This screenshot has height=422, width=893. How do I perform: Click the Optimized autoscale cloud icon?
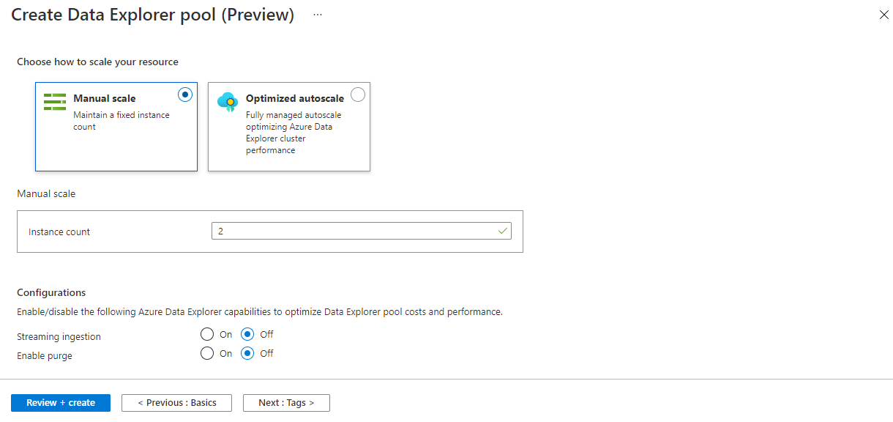(x=228, y=102)
